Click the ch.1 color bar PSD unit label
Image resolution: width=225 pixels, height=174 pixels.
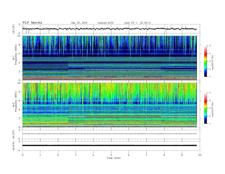[x=213, y=63]
